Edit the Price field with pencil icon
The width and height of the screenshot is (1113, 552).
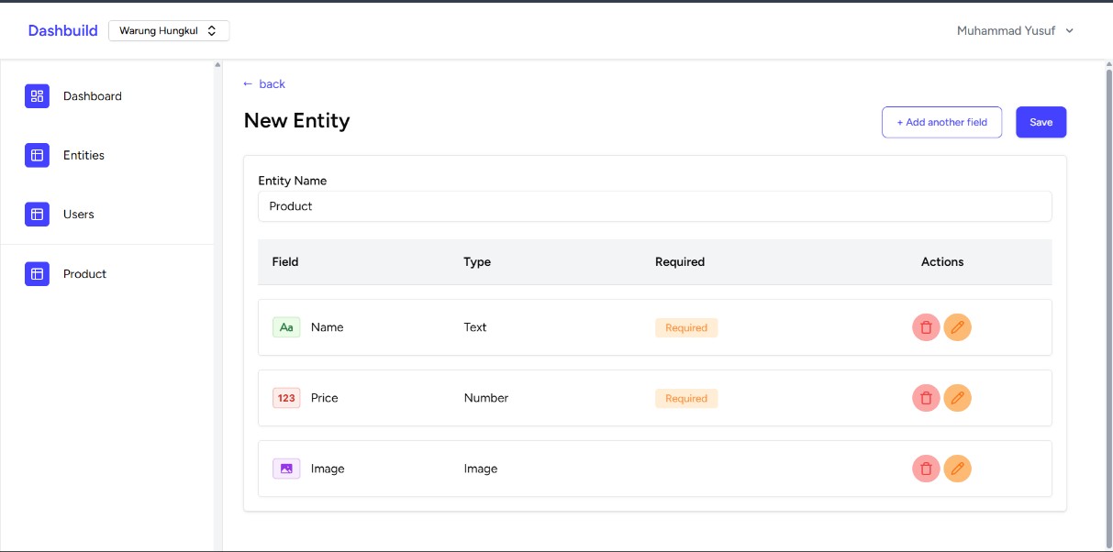(957, 398)
